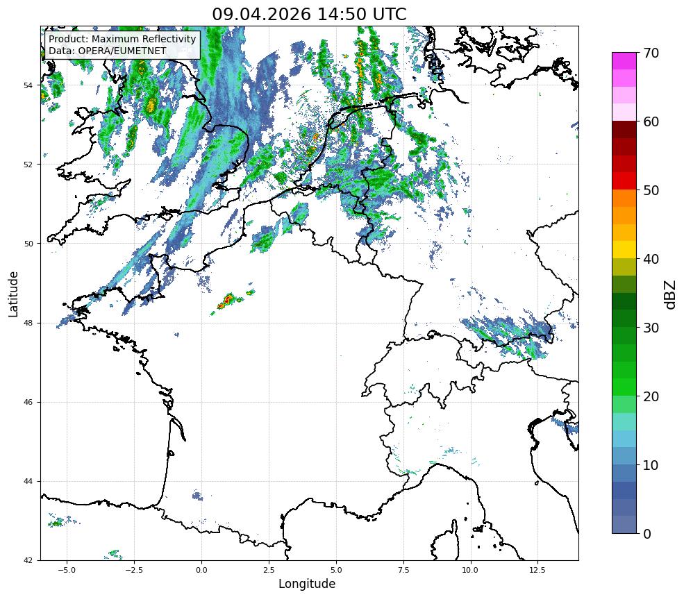Click latitude tick label 54
Image resolution: width=684 pixels, height=597 pixels.
pos(28,85)
